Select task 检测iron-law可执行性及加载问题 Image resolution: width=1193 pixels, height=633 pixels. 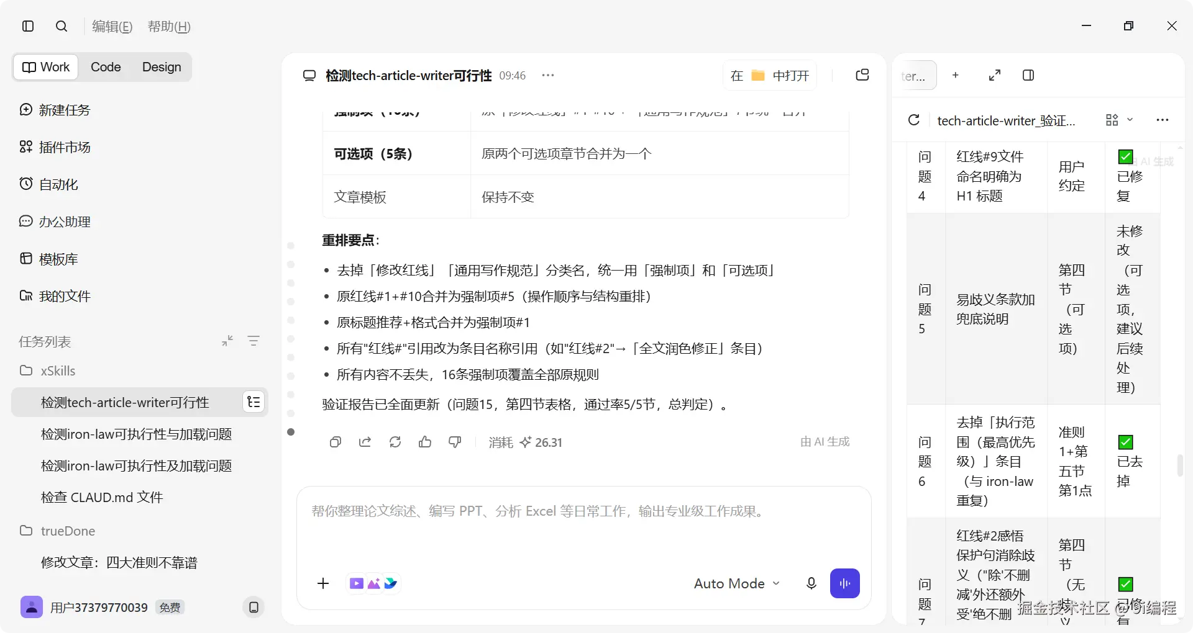coord(136,465)
